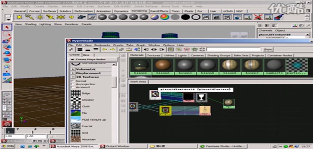Image resolution: width=313 pixels, height=149 pixels.
Task: Create an area light from the shelf
Action: [61, 17]
